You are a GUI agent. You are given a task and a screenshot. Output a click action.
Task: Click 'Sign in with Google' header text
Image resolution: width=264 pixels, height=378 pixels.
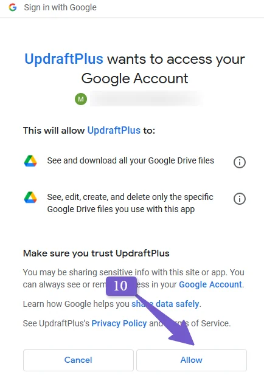[x=60, y=7]
